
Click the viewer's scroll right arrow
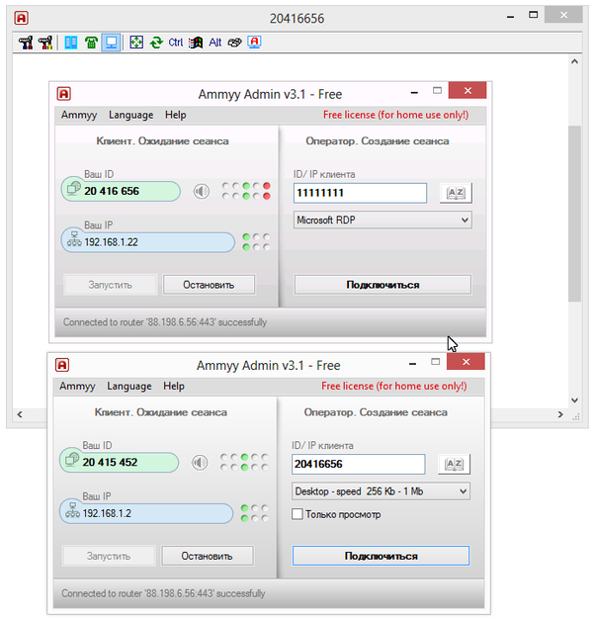point(560,414)
